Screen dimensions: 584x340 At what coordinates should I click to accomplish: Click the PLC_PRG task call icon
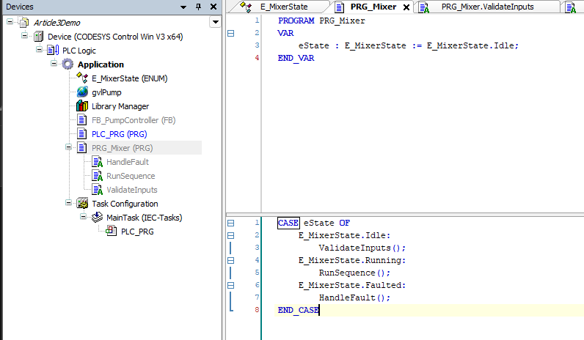111,231
